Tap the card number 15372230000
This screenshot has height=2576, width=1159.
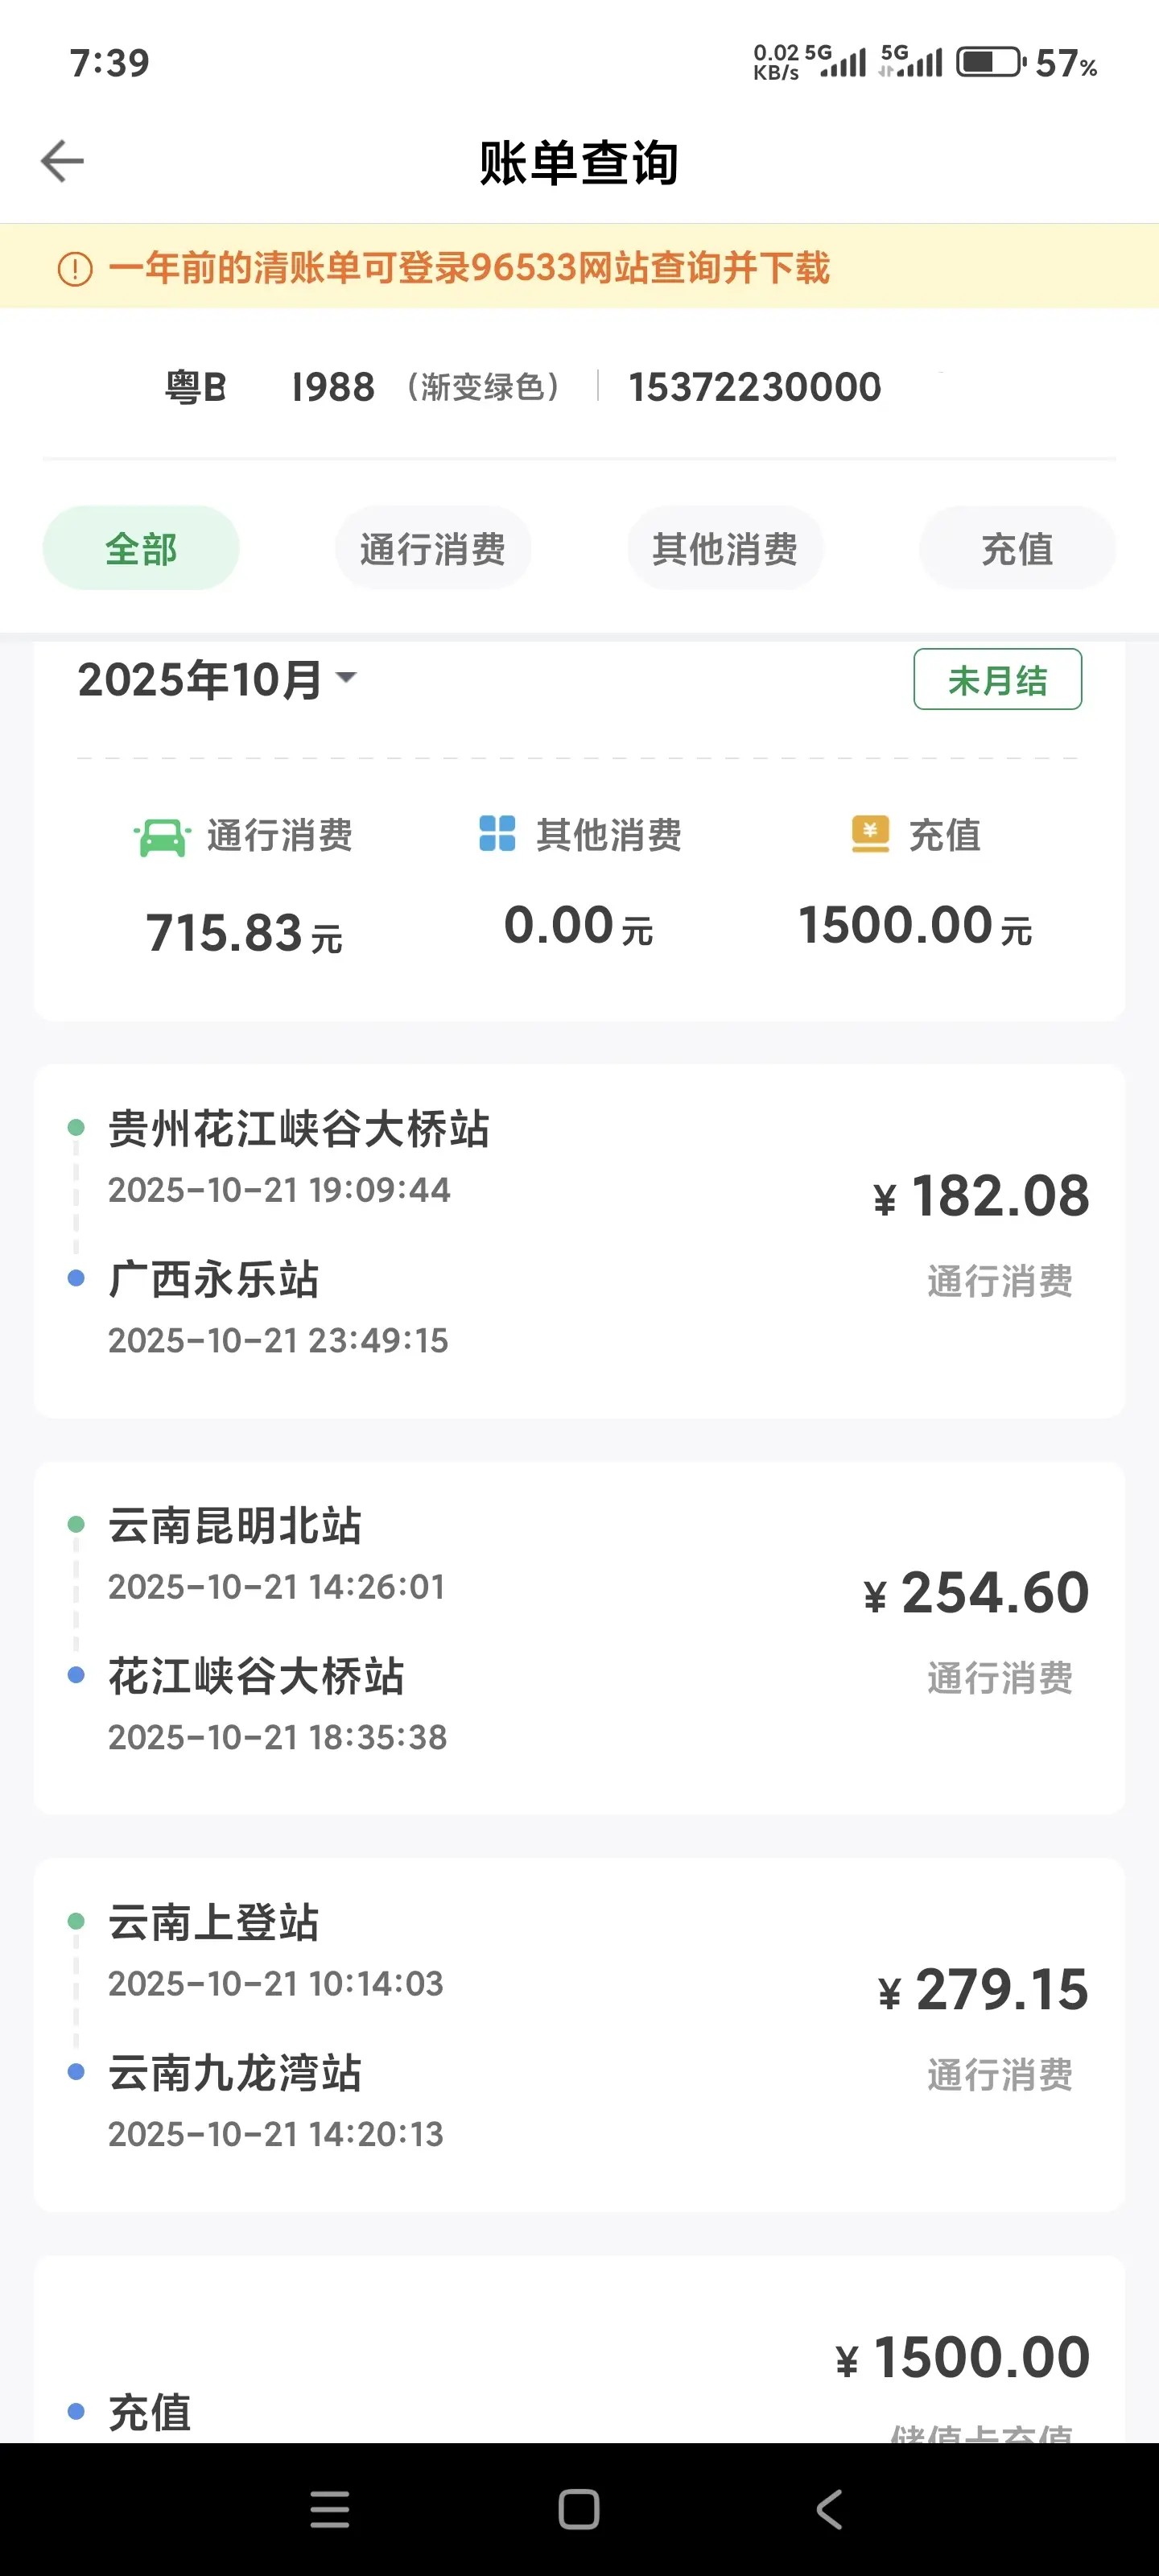pos(754,387)
